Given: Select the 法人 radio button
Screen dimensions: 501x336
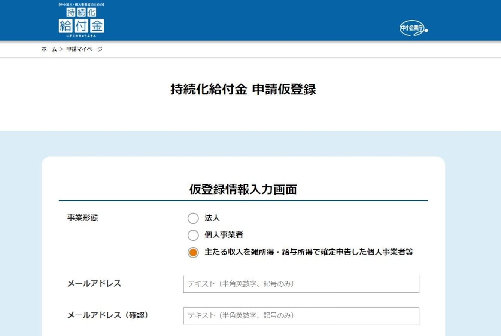Looking at the screenshot, I should point(194,218).
